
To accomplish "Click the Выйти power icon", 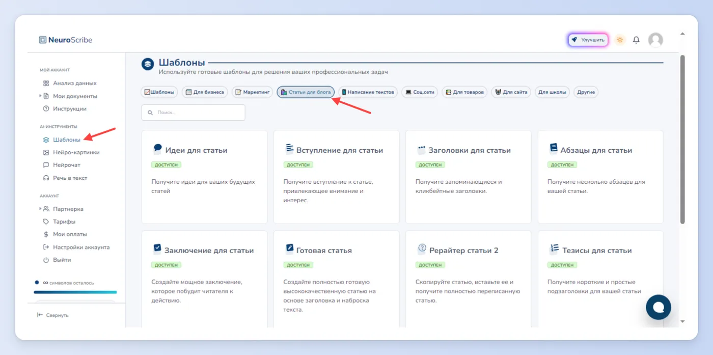I will tap(46, 260).
